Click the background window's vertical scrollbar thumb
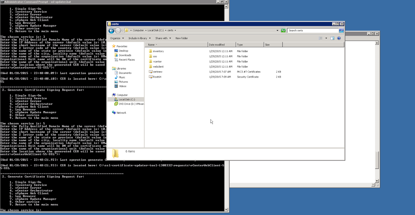The image size is (415, 215). [x=377, y=160]
